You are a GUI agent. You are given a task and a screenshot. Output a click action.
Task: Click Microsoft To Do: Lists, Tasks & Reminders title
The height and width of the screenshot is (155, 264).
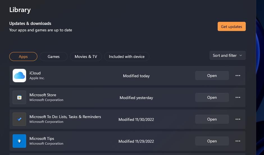[65, 117]
